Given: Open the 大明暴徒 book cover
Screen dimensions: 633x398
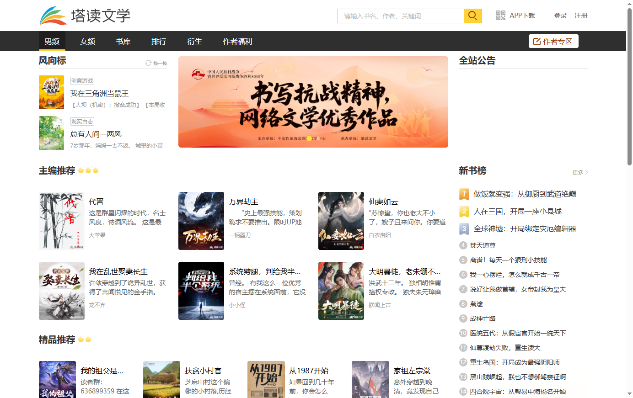Looking at the screenshot, I should pyautogui.click(x=341, y=291).
